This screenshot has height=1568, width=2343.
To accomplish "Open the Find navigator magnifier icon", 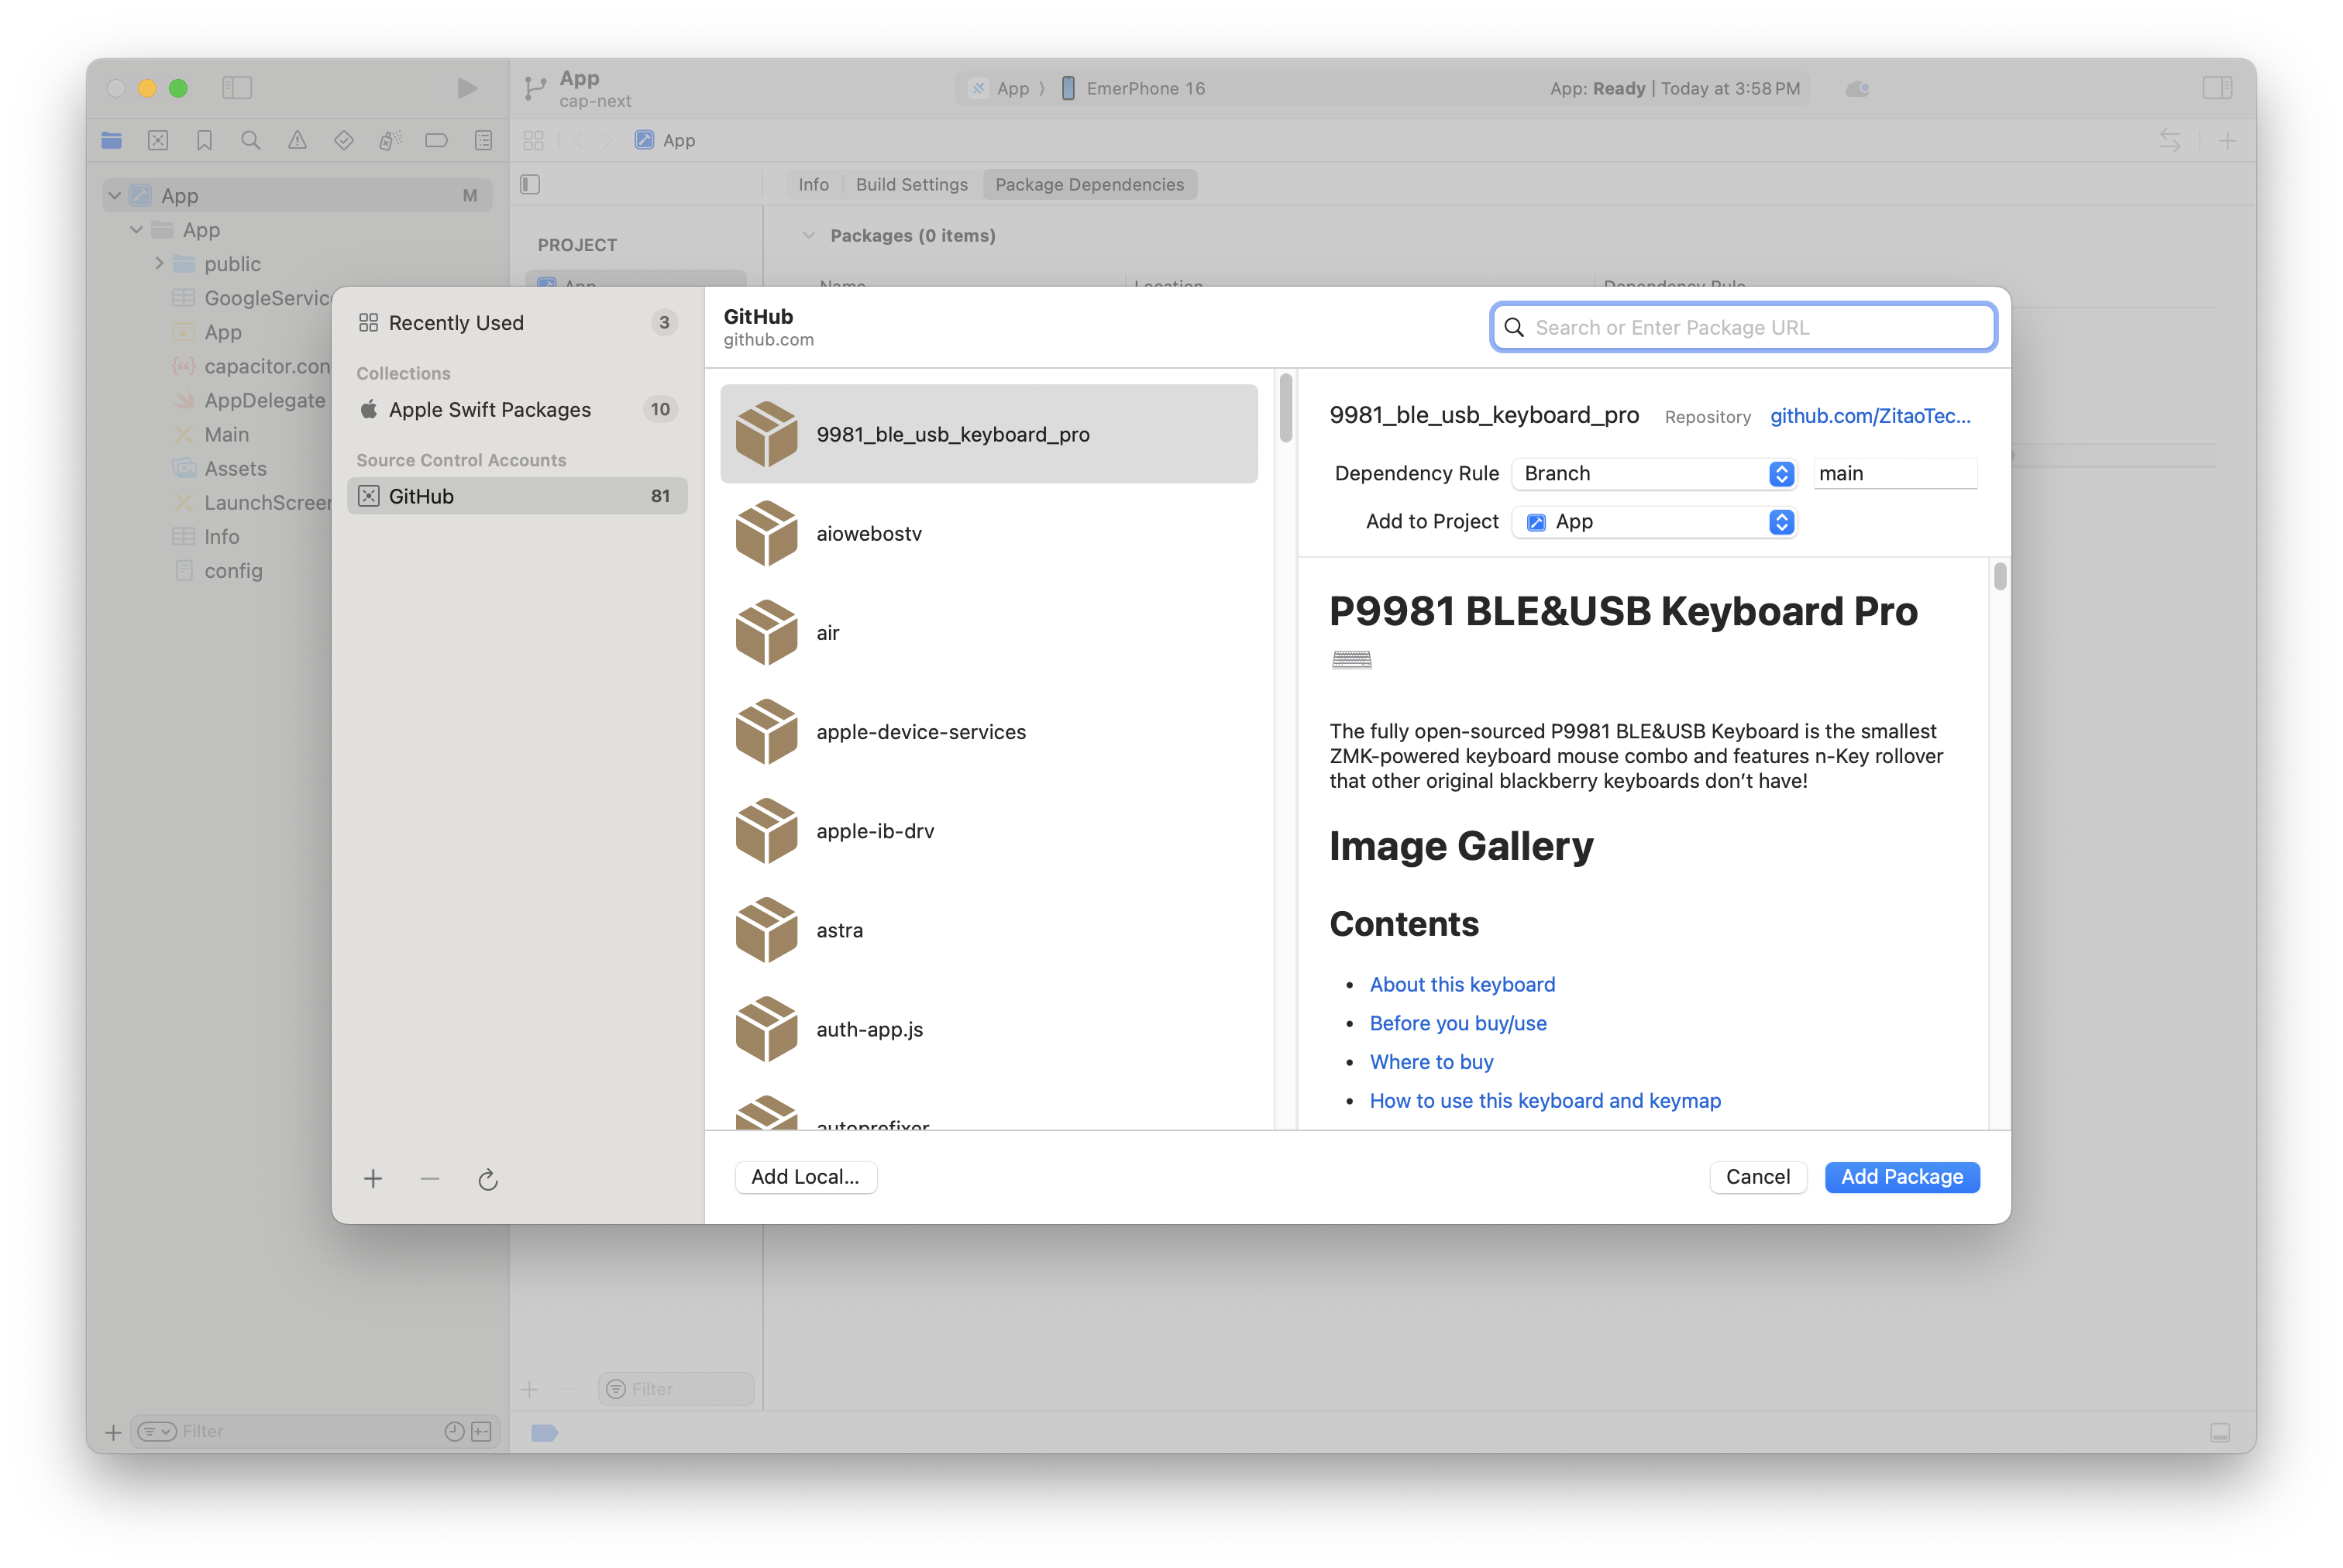I will pyautogui.click(x=251, y=141).
